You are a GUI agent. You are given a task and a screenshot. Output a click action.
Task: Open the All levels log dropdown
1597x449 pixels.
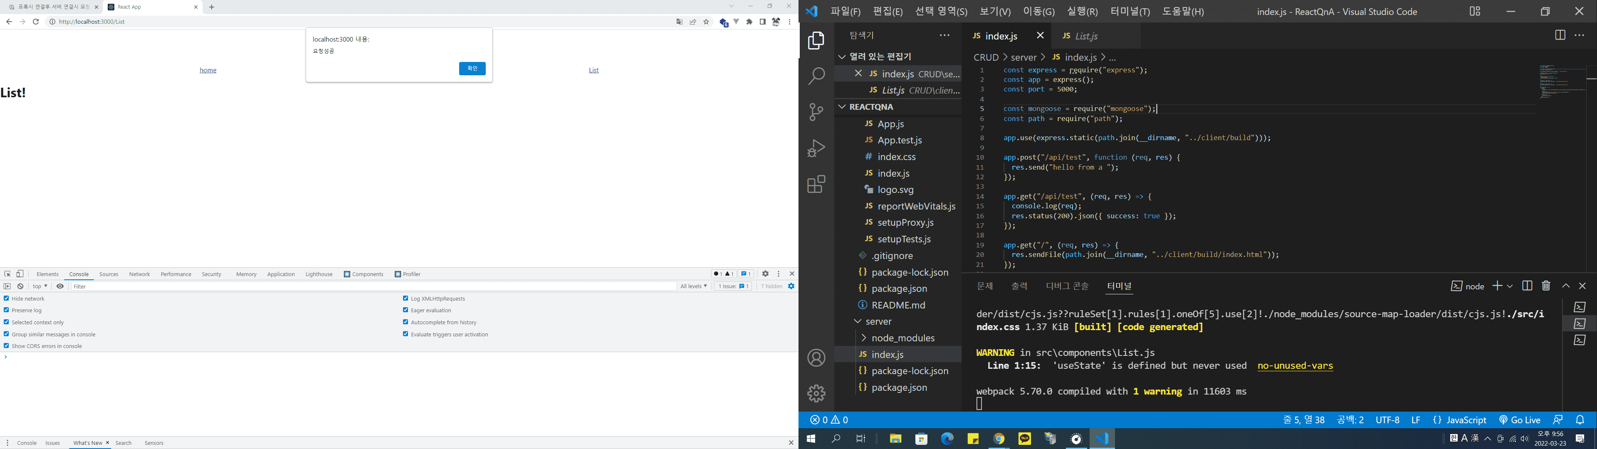point(693,286)
